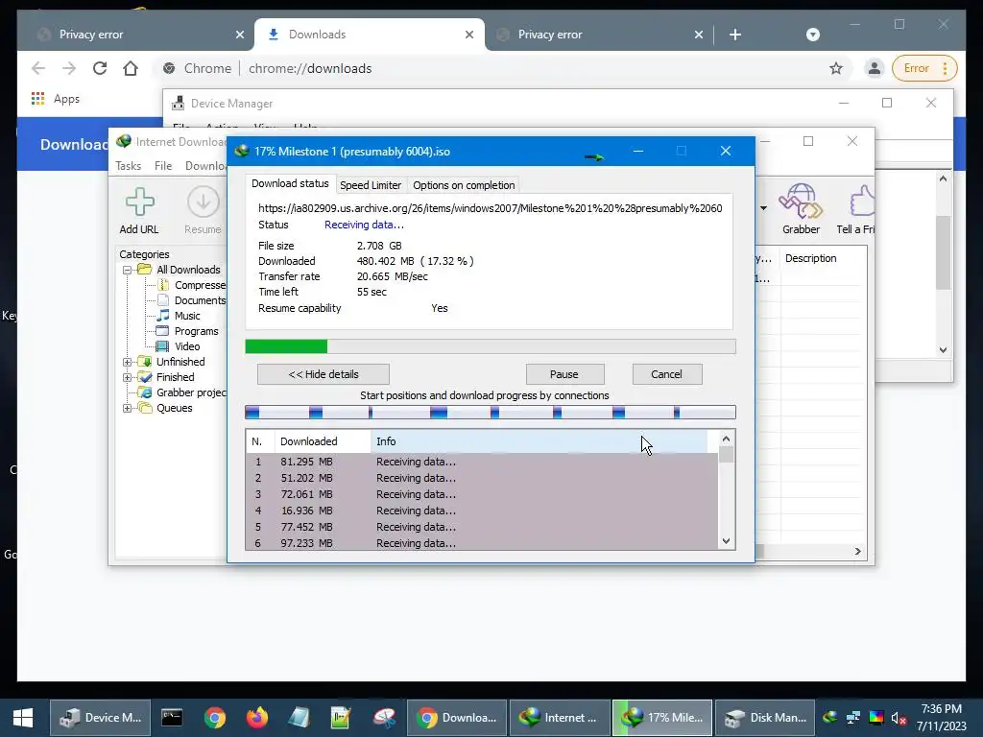
Task: Click the Info column header
Action: click(x=539, y=441)
